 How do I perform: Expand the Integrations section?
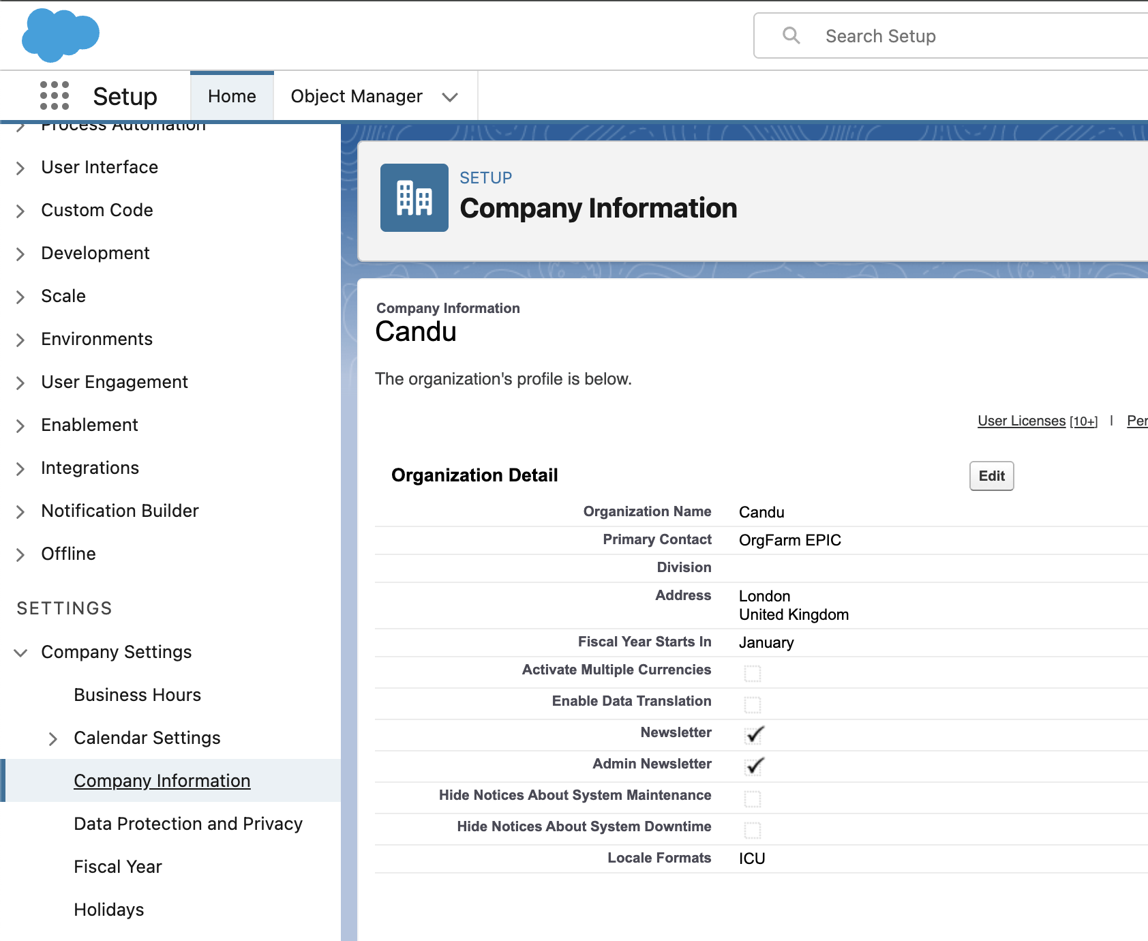20,468
